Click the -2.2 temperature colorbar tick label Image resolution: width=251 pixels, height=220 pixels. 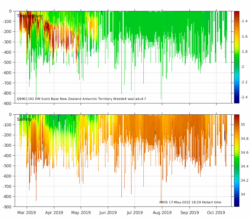pos(244,82)
